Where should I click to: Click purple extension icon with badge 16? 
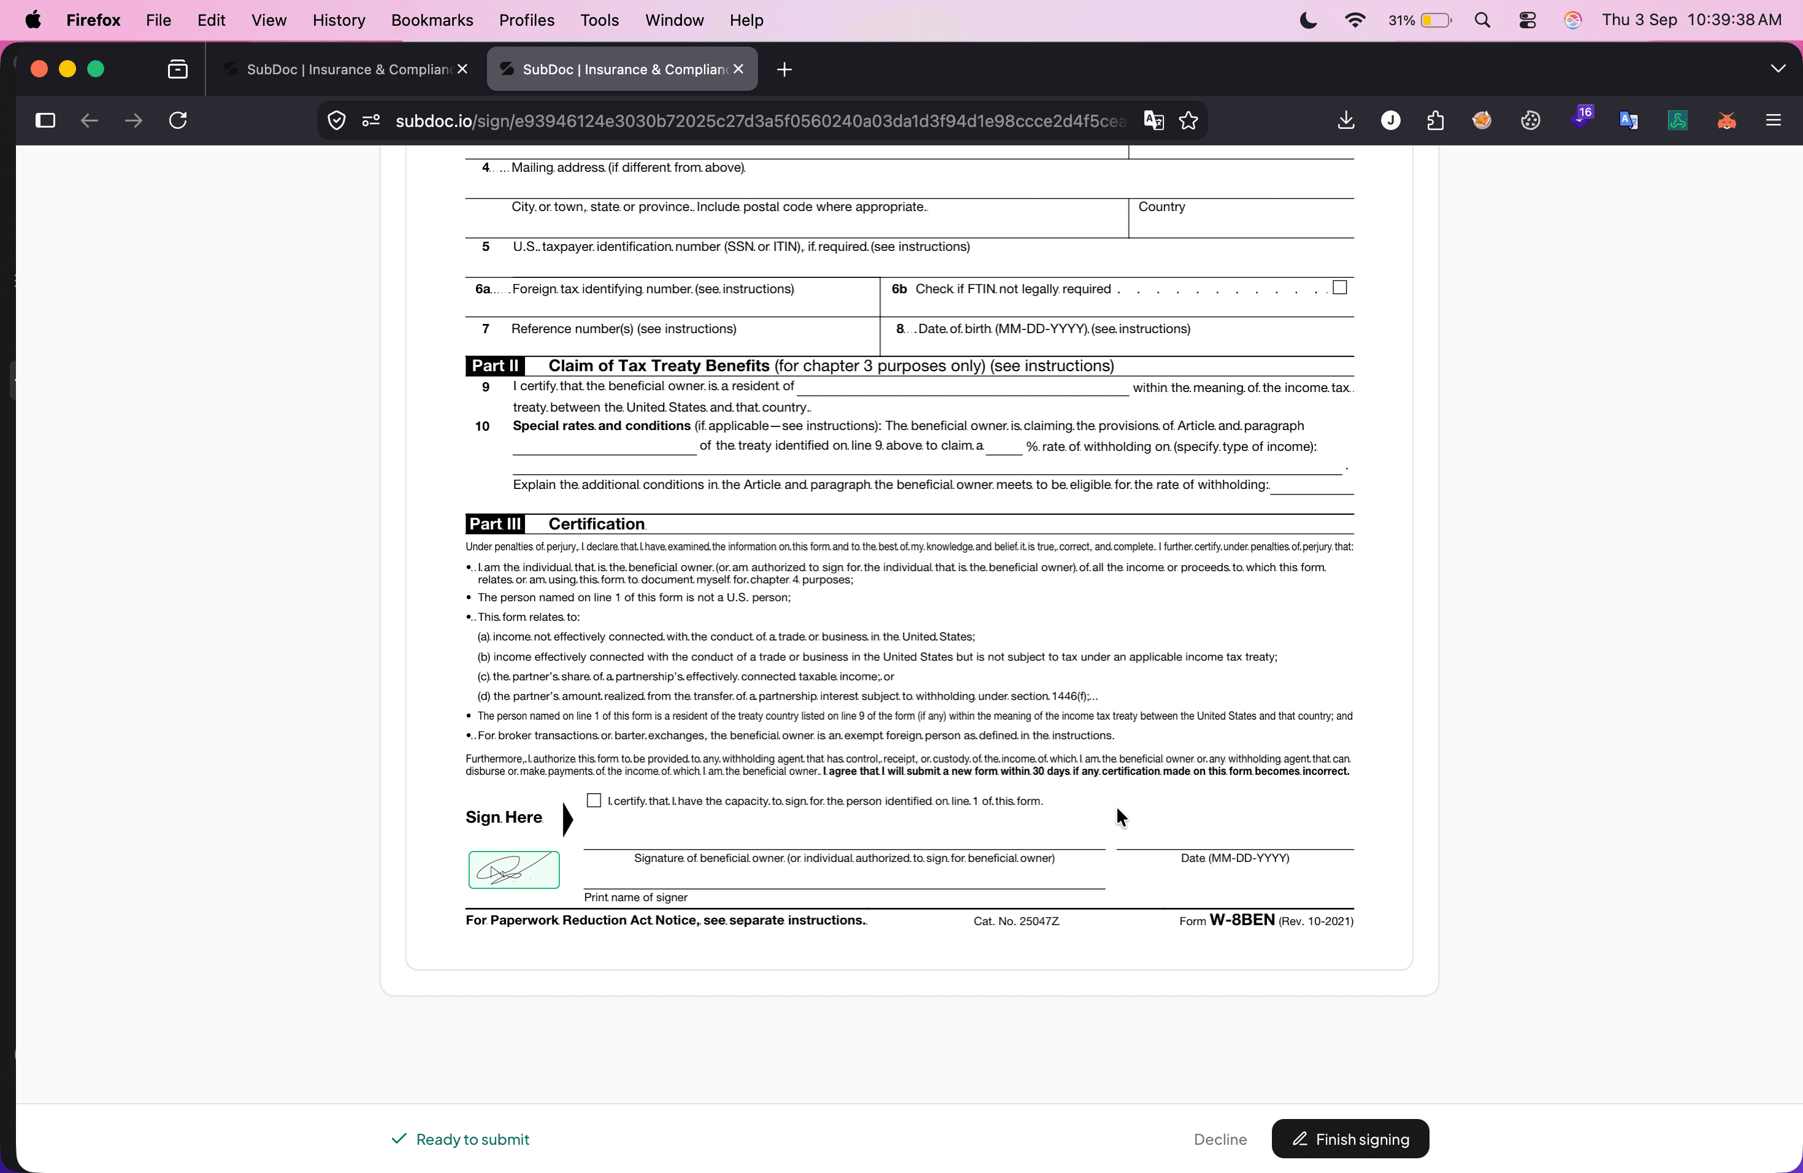point(1582,118)
